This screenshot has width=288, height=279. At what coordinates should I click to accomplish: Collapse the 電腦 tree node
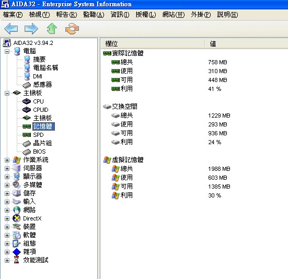[x=7, y=51]
